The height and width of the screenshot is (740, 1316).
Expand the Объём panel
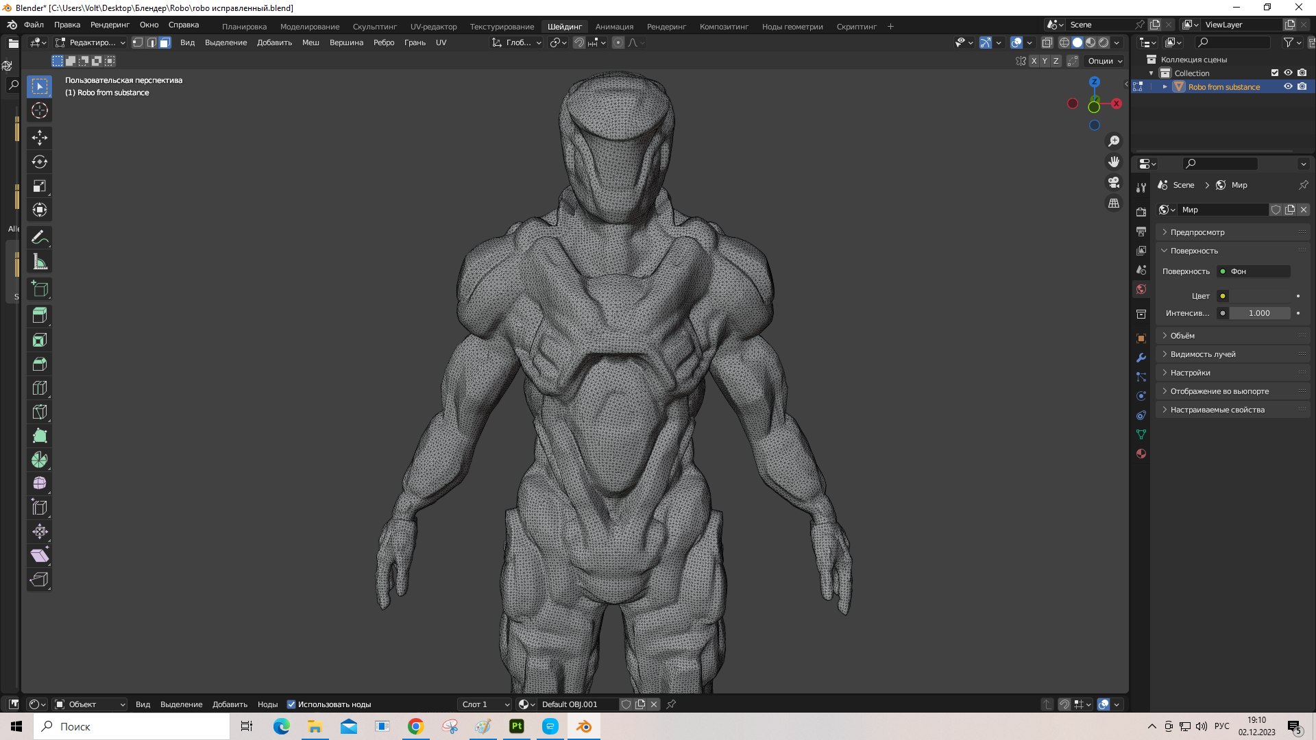pos(1232,336)
